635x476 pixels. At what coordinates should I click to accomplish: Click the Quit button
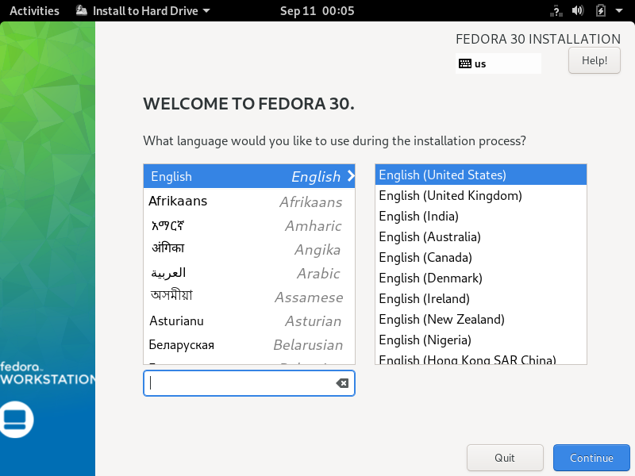coord(505,458)
